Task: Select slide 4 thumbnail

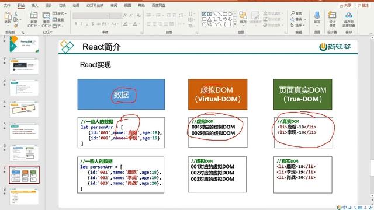Action: tap(24, 109)
